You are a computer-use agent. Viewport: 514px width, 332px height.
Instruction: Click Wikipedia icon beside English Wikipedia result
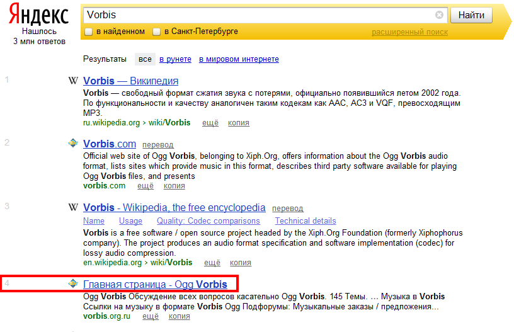pos(73,207)
